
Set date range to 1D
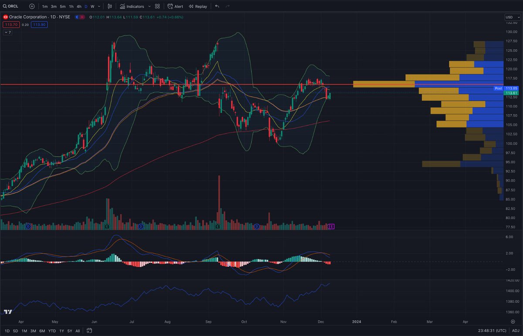pyautogui.click(x=7, y=331)
